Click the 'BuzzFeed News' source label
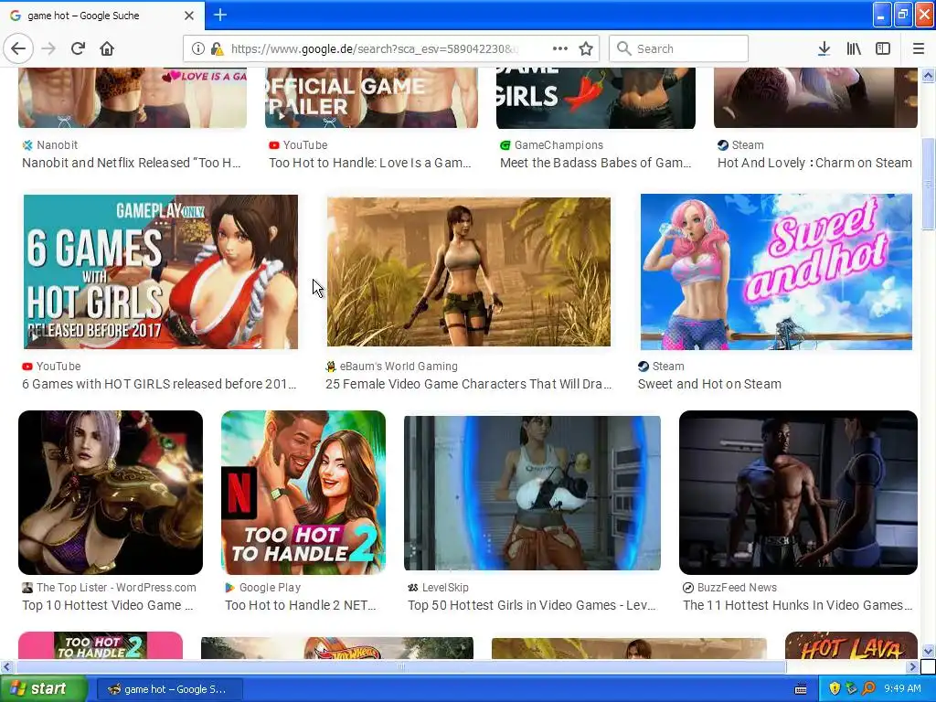This screenshot has height=702, width=936. [x=738, y=588]
